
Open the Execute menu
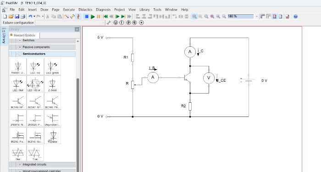pos(69,10)
